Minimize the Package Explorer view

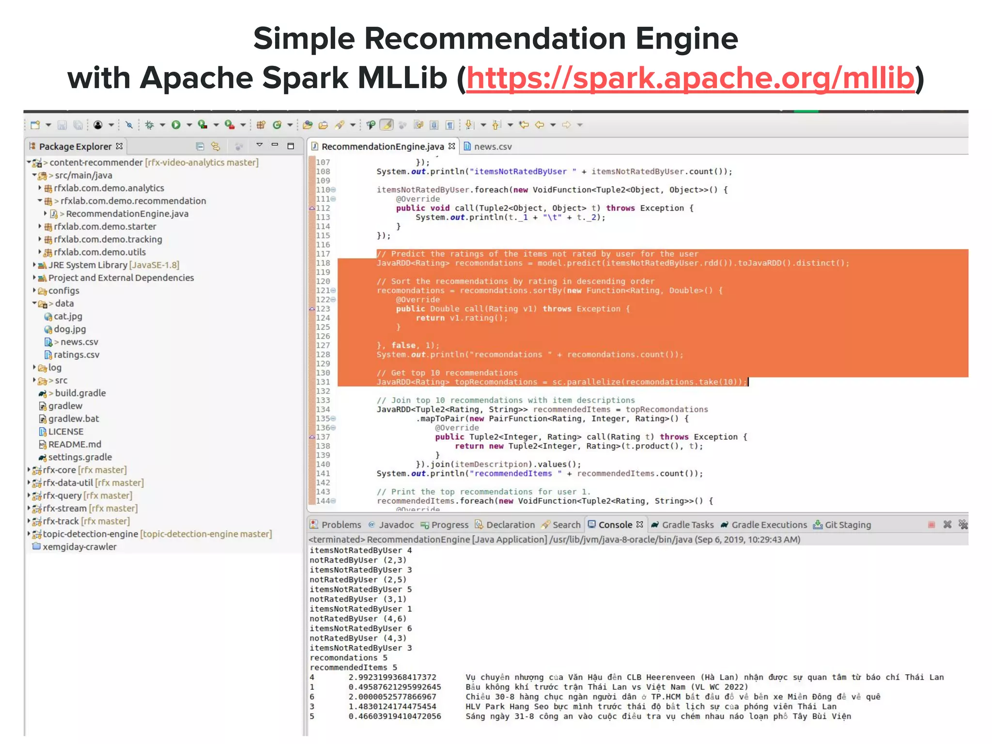[275, 145]
